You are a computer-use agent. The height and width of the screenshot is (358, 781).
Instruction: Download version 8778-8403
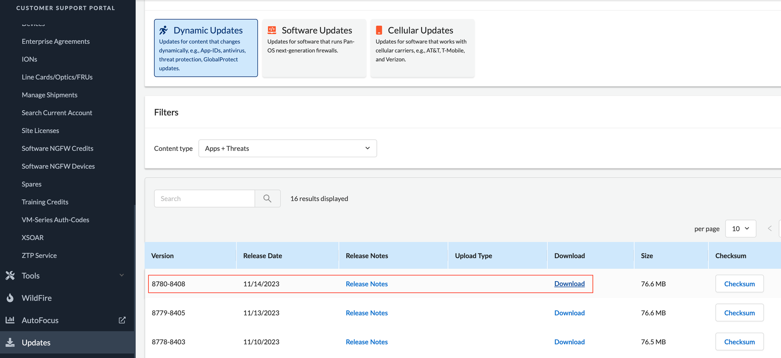[x=569, y=342]
